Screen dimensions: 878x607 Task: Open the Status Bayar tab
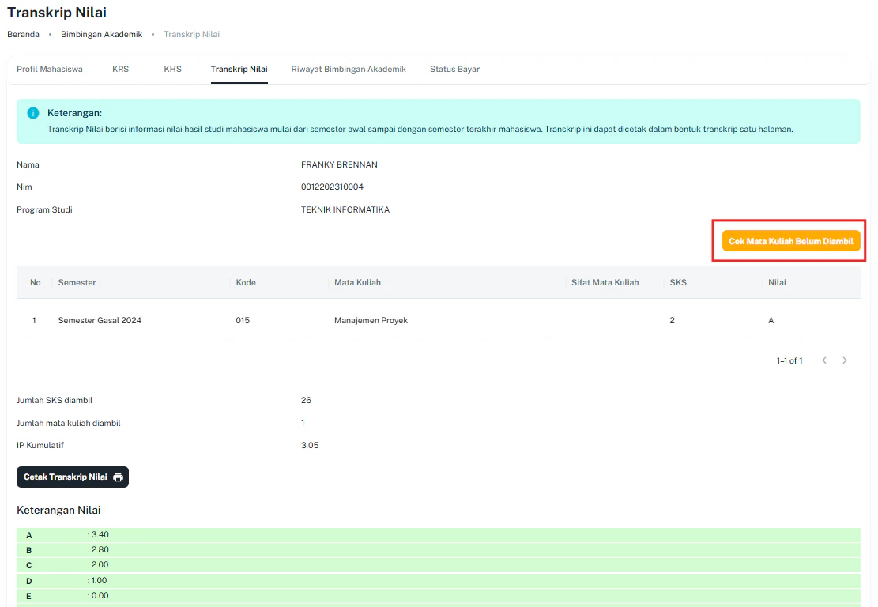[454, 69]
